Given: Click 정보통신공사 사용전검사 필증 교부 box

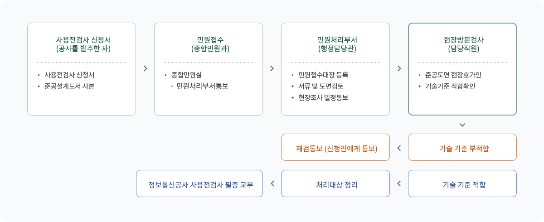Looking at the screenshot, I should pos(199,183).
